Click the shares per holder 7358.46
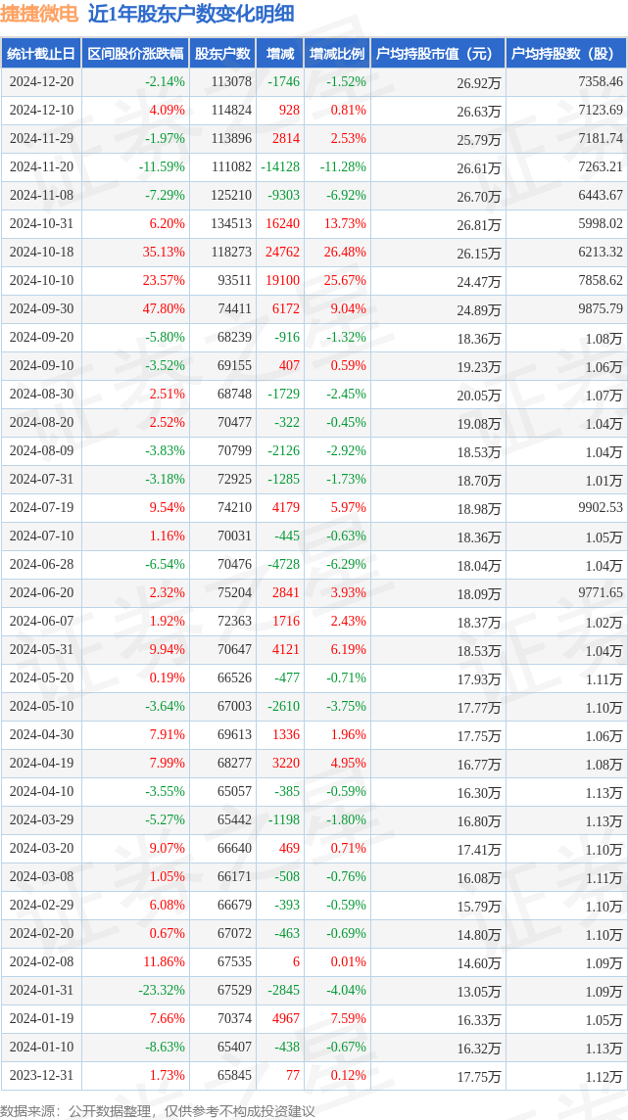 tap(599, 82)
